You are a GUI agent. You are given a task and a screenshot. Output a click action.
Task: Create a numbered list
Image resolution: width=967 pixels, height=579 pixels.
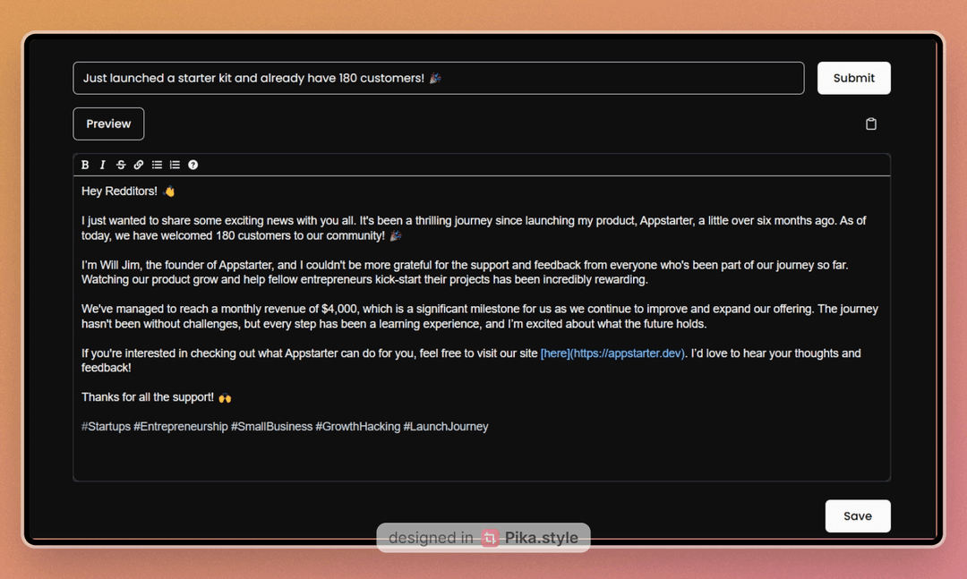[x=175, y=165]
